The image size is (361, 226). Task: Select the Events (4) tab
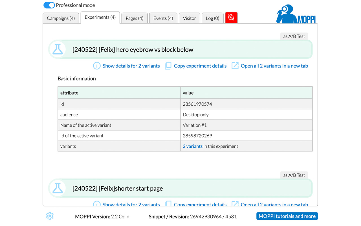coord(163,18)
